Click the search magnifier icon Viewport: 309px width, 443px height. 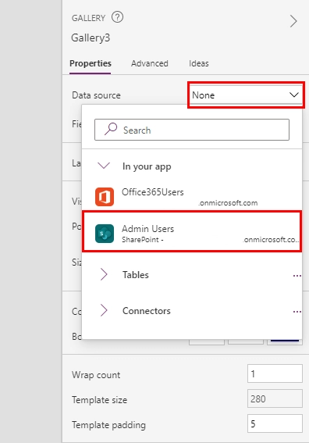click(111, 130)
